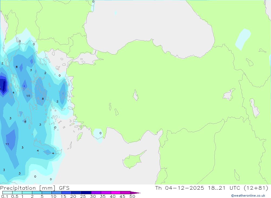This screenshot has height=198, width=271.
Task: Click the 'Precipitation [mm] GFS' title text
Action: point(35,188)
